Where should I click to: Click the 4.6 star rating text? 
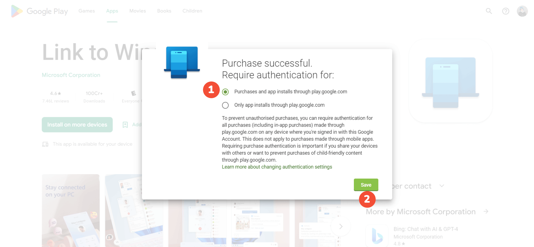click(x=55, y=93)
